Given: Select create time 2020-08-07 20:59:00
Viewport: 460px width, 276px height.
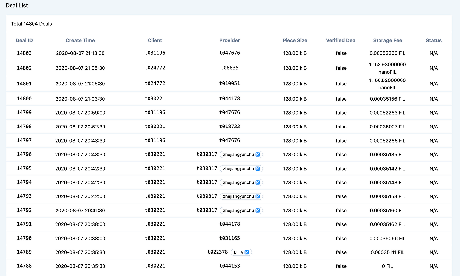Looking at the screenshot, I should pyautogui.click(x=80, y=112).
